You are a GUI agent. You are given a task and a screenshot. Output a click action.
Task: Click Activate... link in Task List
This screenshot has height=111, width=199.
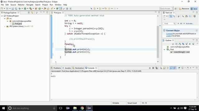point(190,23)
